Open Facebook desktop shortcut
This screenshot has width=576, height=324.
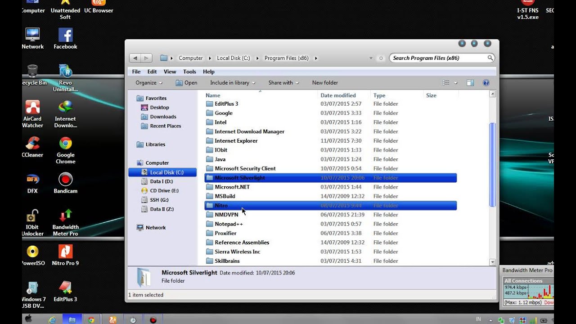point(66,39)
